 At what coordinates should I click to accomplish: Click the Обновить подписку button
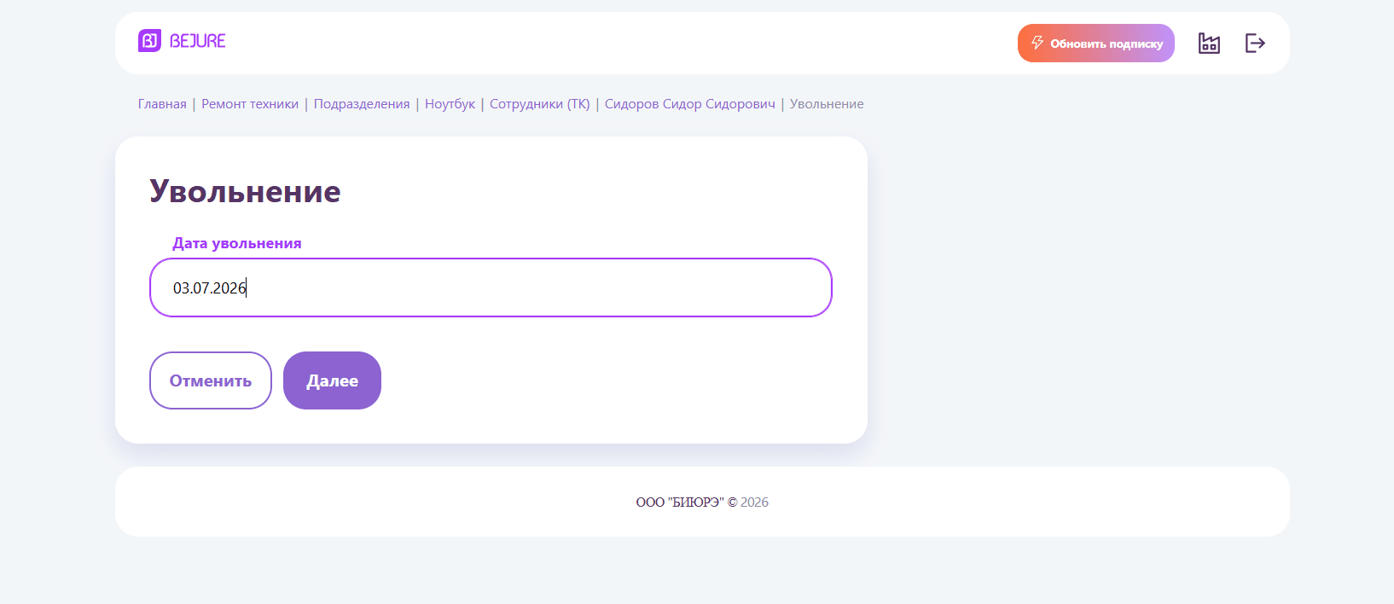(x=1096, y=43)
